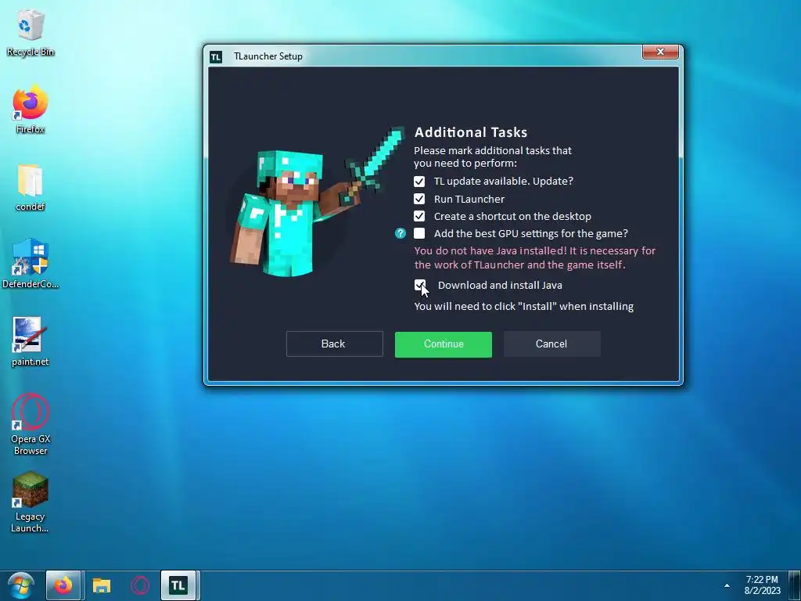
Task: Uncheck the Run TLauncher checkbox
Action: pos(419,199)
